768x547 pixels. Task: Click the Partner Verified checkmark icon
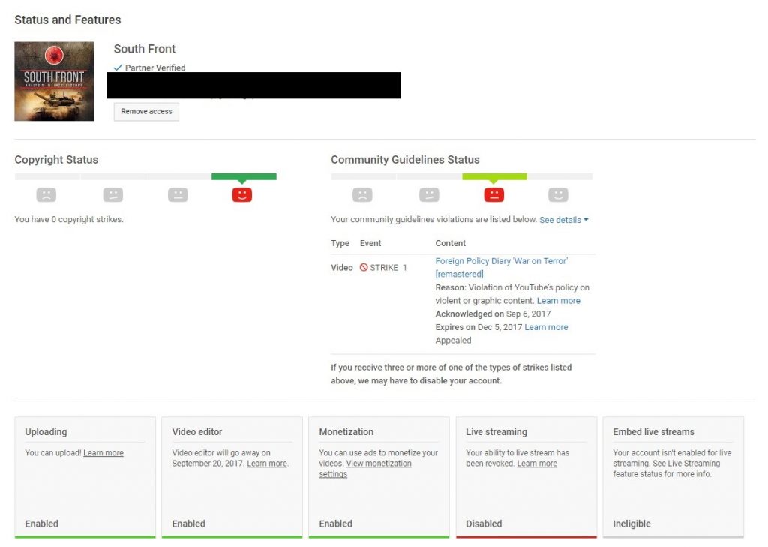pos(118,67)
